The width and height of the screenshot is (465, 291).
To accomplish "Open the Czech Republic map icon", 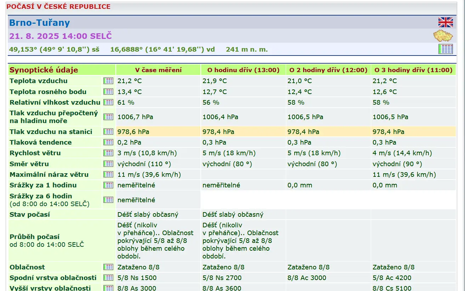I will [x=443, y=36].
